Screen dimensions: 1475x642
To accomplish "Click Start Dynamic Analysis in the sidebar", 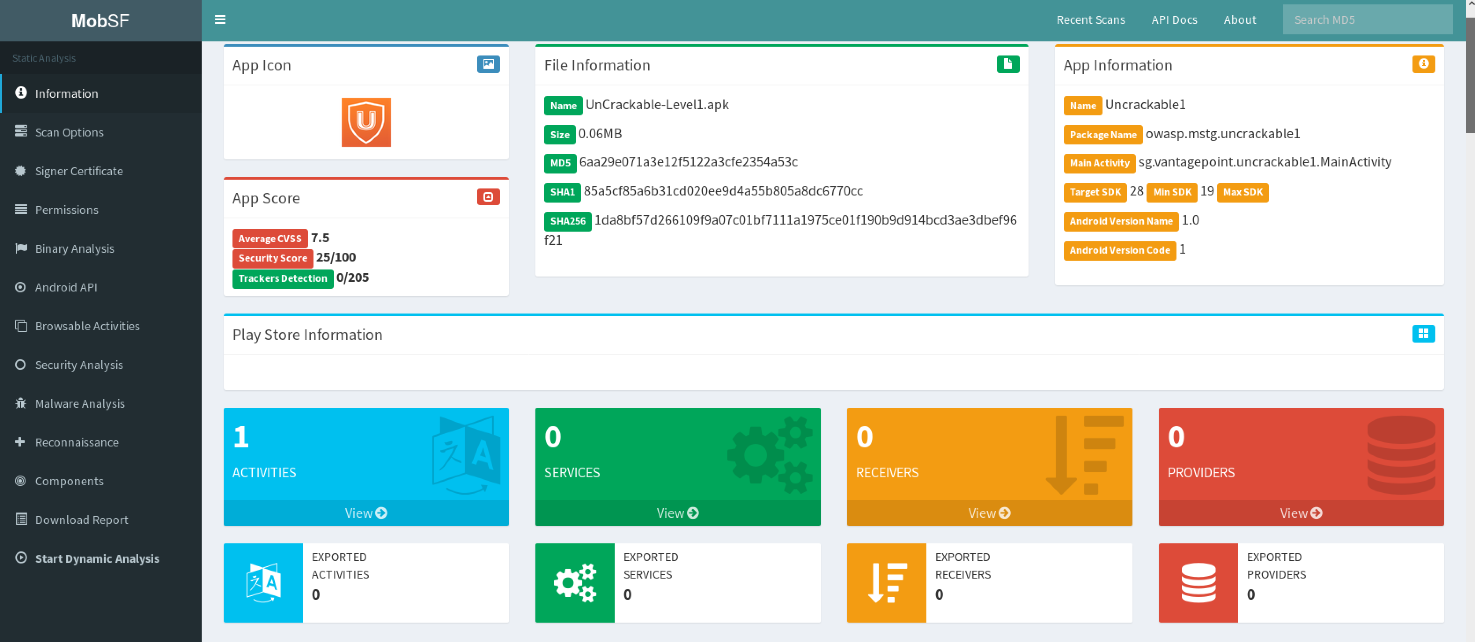I will 97,558.
